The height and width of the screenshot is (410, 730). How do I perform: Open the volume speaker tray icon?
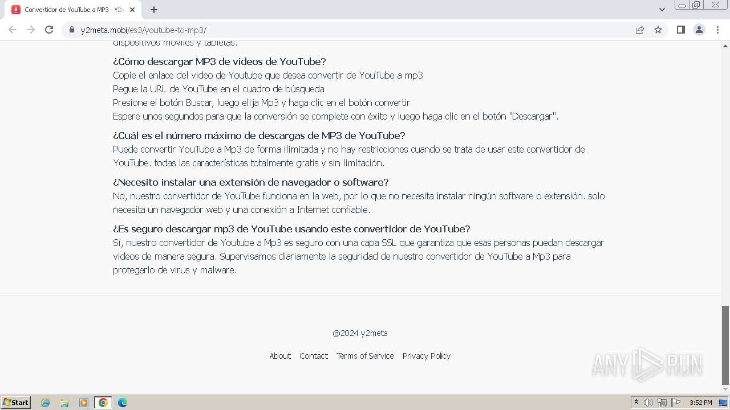648,403
